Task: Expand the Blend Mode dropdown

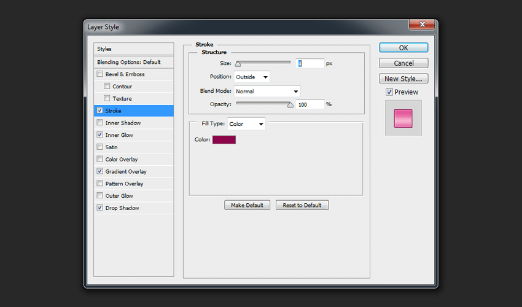Action: [x=267, y=91]
